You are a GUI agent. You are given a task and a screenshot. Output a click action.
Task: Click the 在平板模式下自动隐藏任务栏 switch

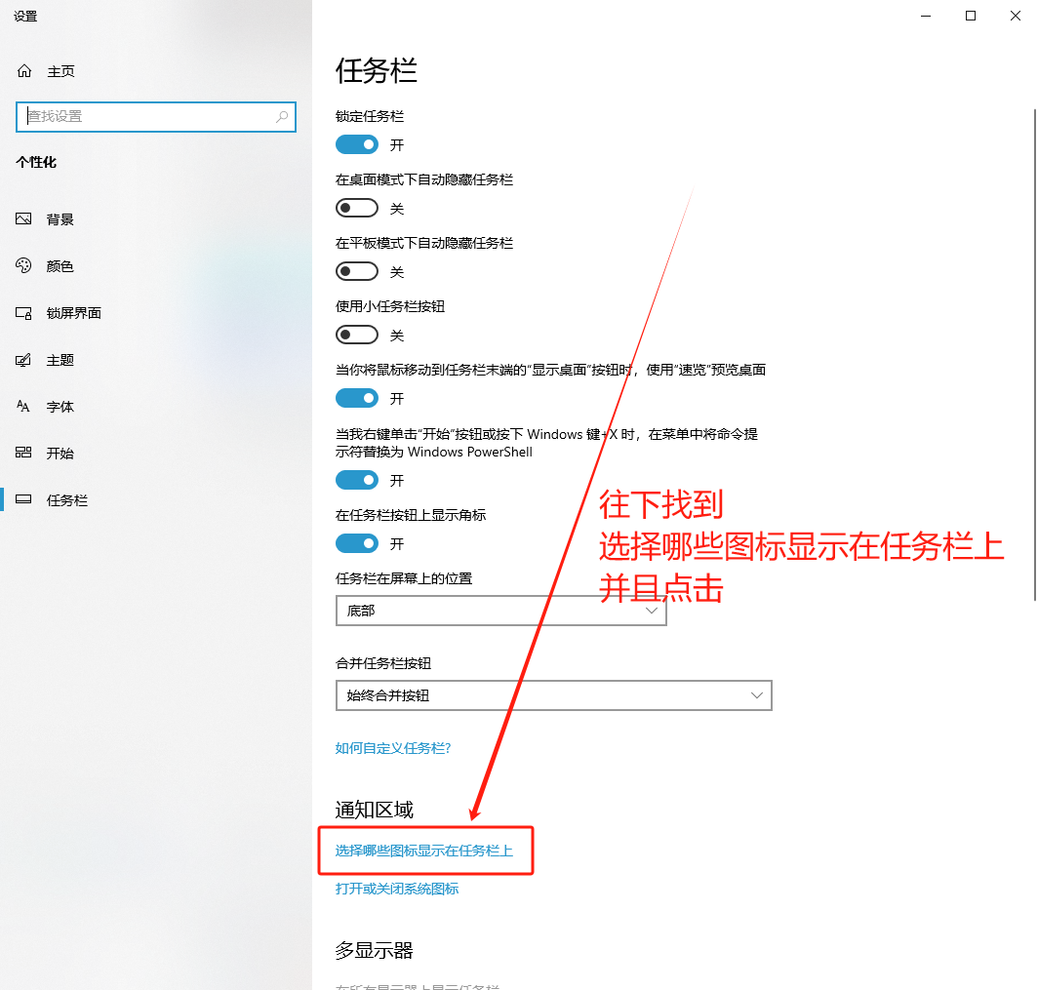pyautogui.click(x=356, y=270)
